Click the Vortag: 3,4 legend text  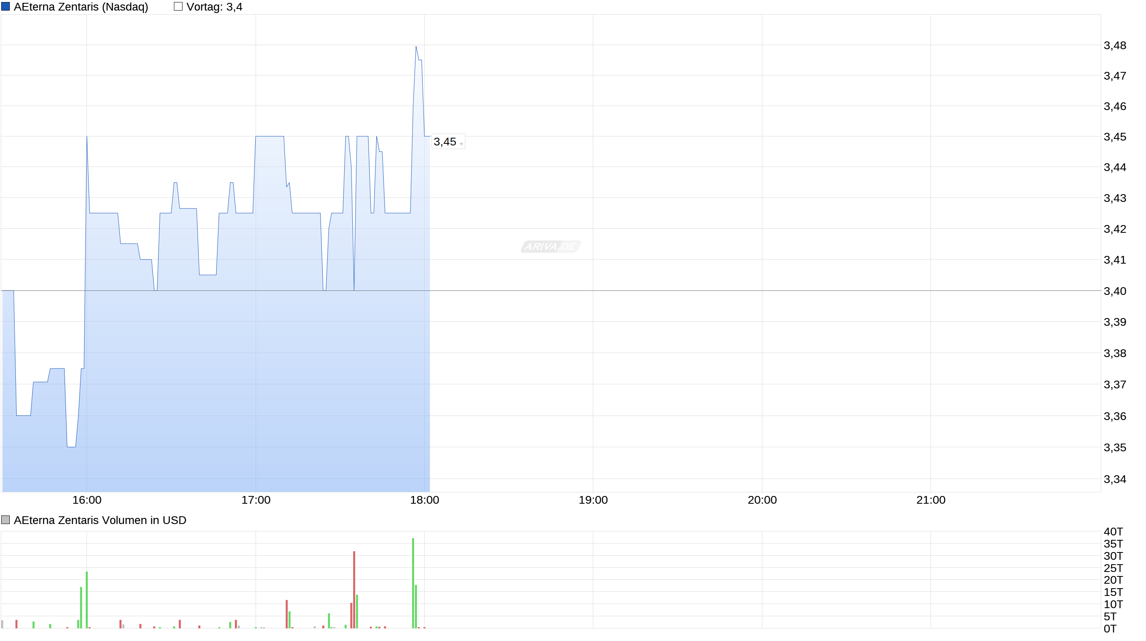click(x=215, y=7)
